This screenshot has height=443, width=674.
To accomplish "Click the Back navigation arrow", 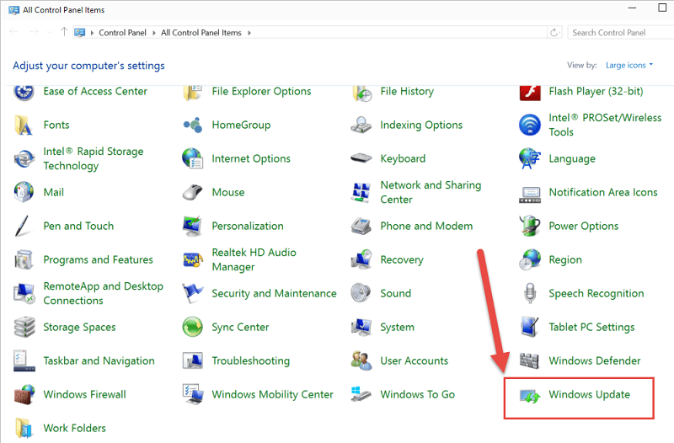I will pos(13,32).
